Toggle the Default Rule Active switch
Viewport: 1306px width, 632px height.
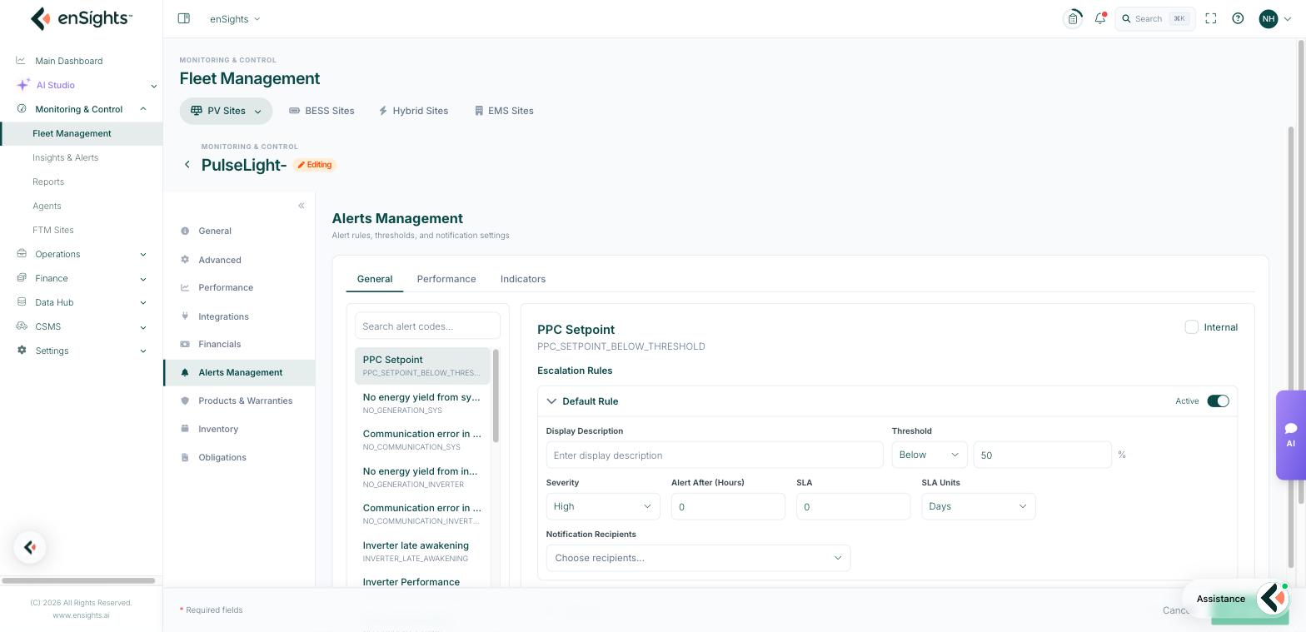tap(1218, 401)
